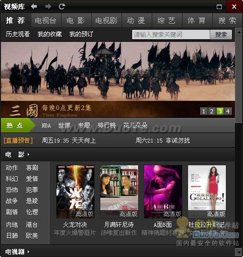Click the 搜索 button beside search box

221,35
